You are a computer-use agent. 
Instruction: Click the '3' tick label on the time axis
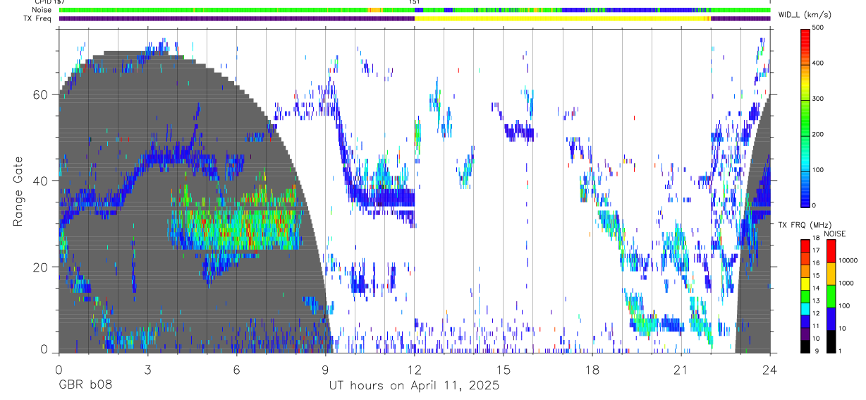[x=147, y=370]
